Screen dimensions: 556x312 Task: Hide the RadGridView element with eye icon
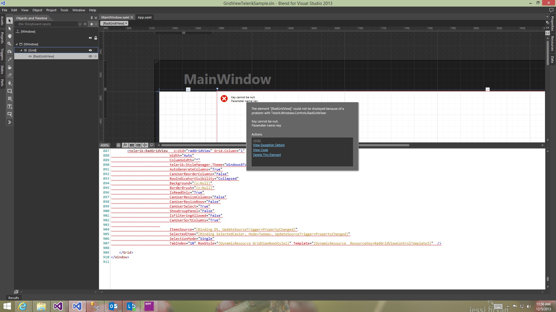click(90, 56)
